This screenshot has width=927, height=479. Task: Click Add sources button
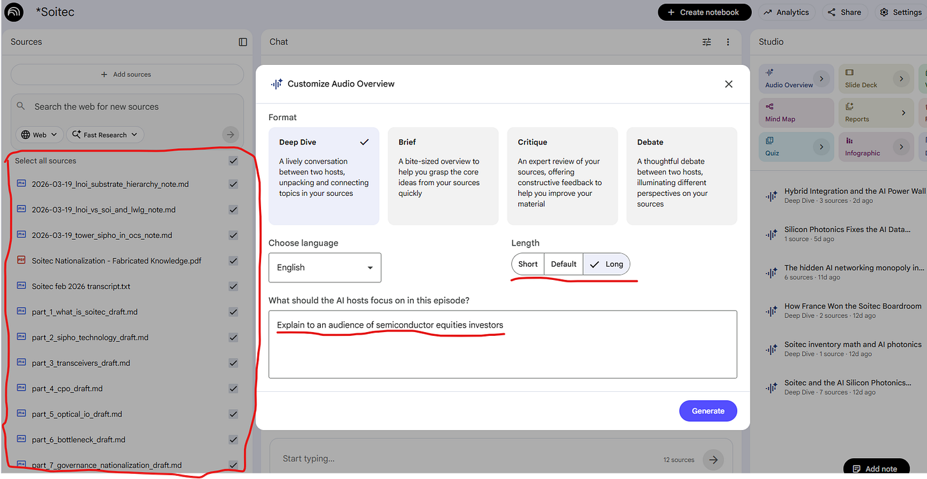pyautogui.click(x=127, y=74)
